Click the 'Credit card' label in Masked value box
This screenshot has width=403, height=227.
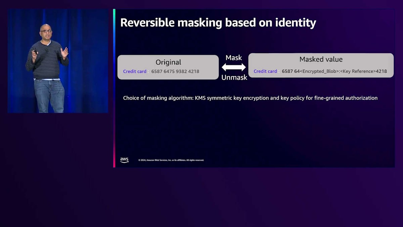(265, 71)
